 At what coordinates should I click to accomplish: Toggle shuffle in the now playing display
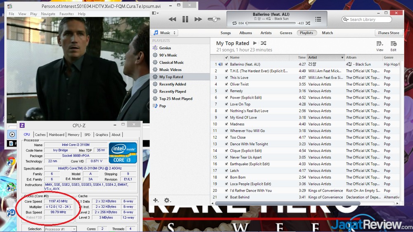[307, 23]
